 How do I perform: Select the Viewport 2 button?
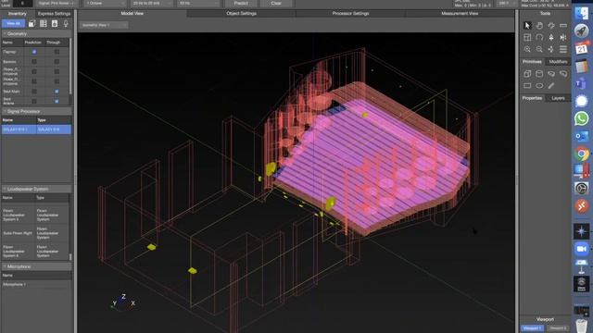pyautogui.click(x=558, y=328)
